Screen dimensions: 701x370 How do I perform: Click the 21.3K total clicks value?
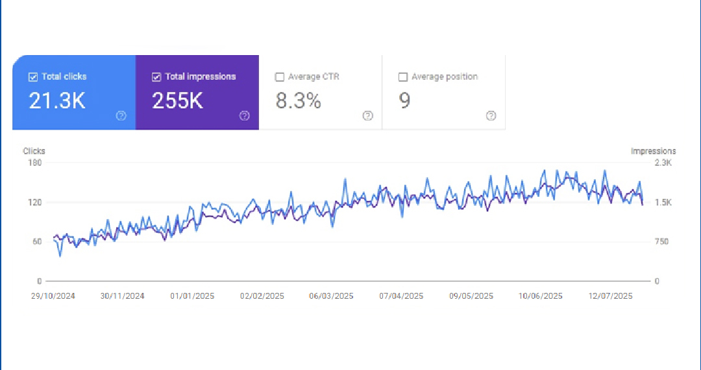[x=57, y=101]
